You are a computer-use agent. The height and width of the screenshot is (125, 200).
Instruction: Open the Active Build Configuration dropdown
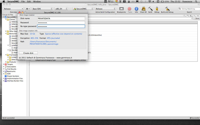[105, 9]
